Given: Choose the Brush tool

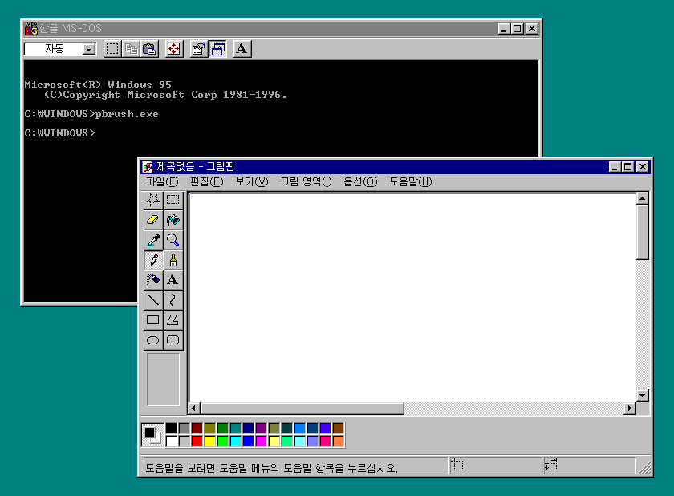Looking at the screenshot, I should click(173, 260).
